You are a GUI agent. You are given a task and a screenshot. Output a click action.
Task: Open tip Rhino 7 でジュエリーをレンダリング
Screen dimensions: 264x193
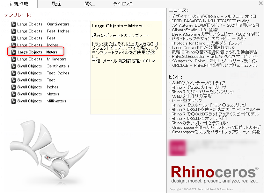[203, 92]
